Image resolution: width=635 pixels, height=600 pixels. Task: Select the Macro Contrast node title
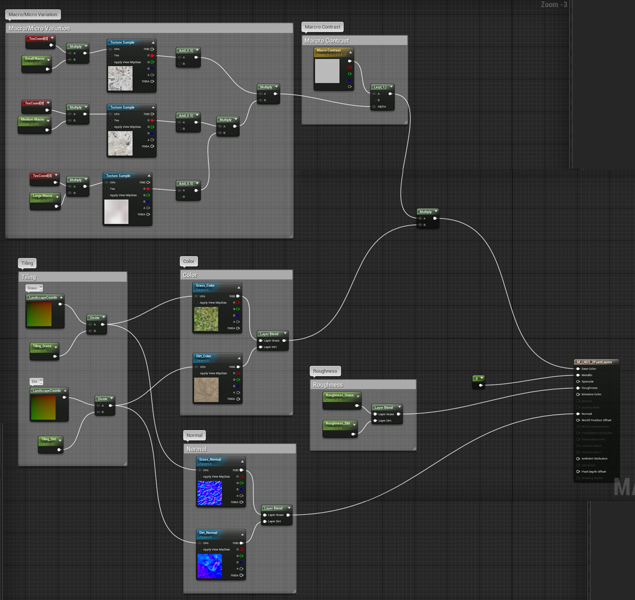coord(329,50)
